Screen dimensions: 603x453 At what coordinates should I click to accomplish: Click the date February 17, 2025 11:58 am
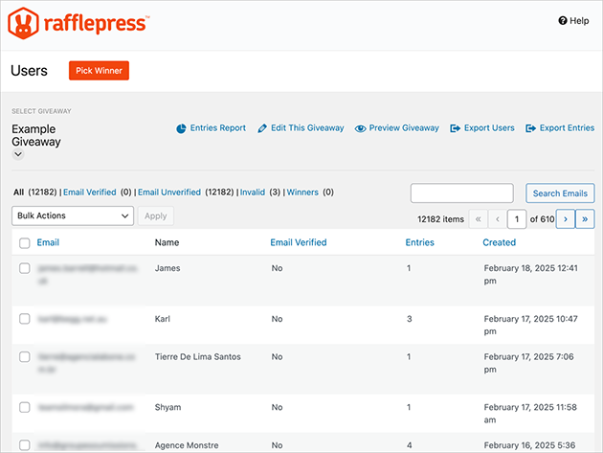(530, 414)
